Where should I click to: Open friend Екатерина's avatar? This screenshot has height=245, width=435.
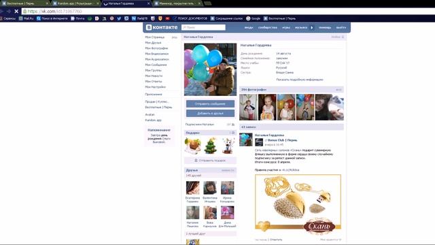(x=192, y=188)
